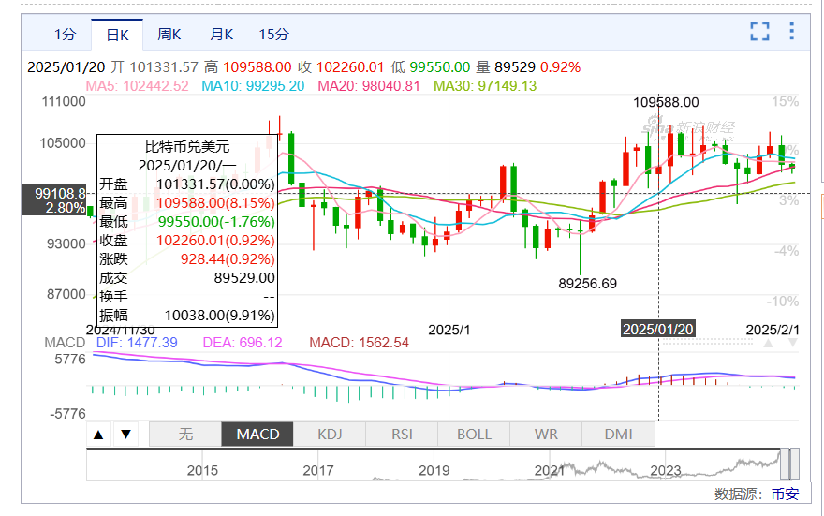Show the BOLL indicator
The image size is (824, 516).
click(474, 434)
